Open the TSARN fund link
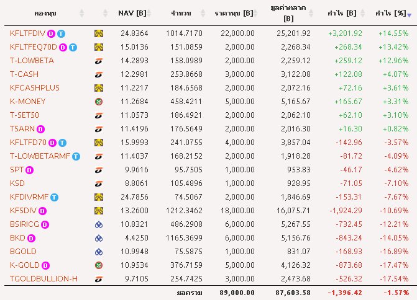The height and width of the screenshot is (300, 417). pyautogui.click(x=22, y=129)
